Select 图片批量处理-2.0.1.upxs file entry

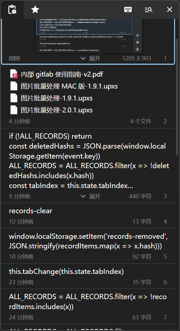point(56,110)
